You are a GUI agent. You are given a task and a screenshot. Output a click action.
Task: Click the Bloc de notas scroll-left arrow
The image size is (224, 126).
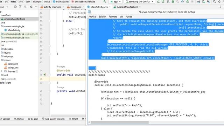(x=89, y=122)
